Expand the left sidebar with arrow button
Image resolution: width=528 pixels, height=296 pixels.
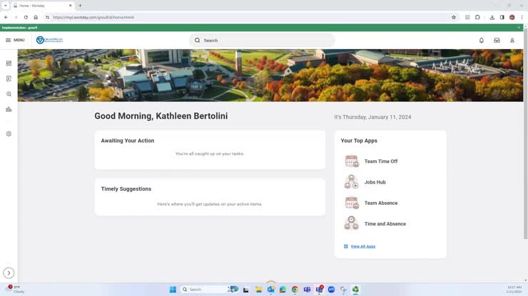tap(9, 273)
